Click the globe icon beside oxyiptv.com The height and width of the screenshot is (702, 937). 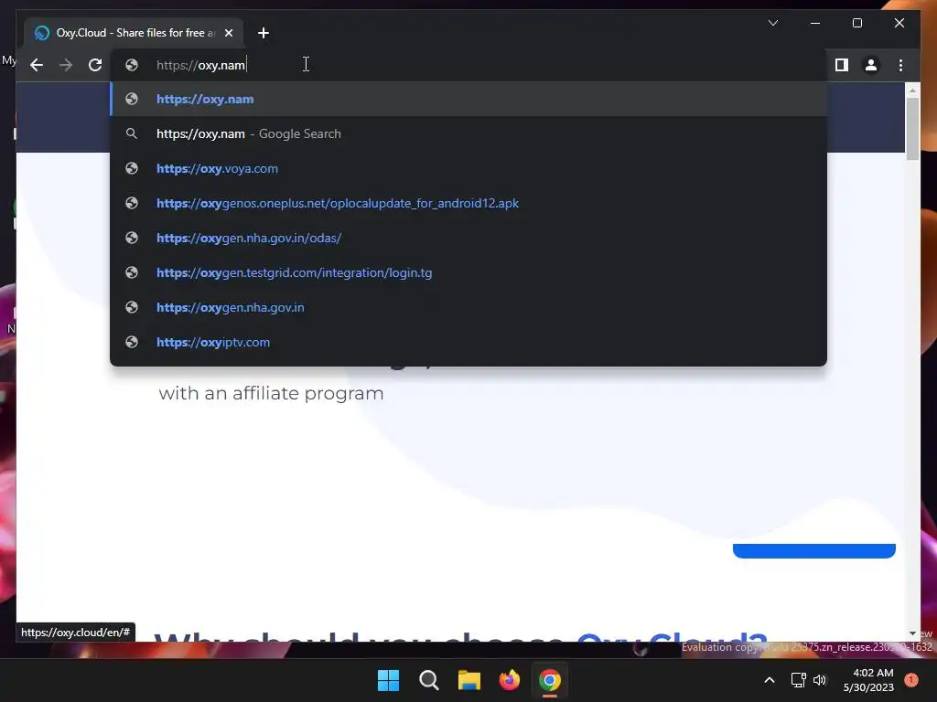click(x=132, y=342)
